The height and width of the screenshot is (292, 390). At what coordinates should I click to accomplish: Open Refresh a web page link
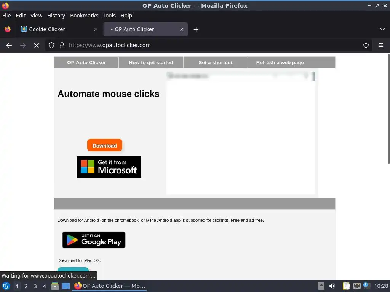pos(280,63)
